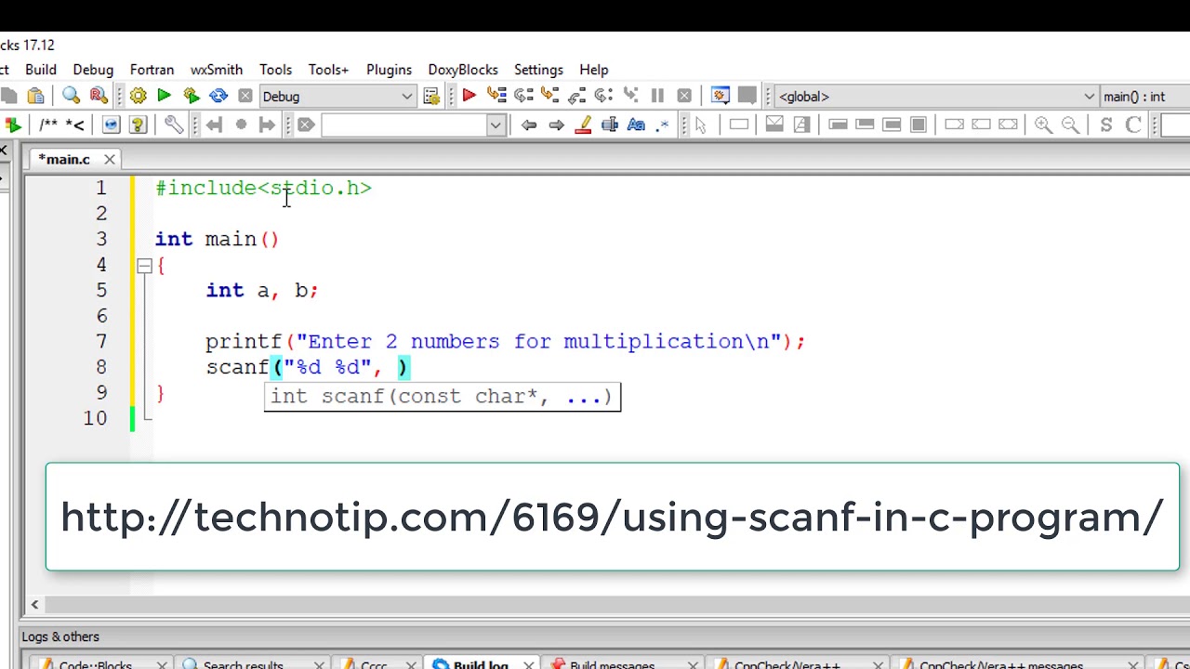Click the printf statement on line 7
This screenshot has height=669, width=1190.
click(505, 342)
